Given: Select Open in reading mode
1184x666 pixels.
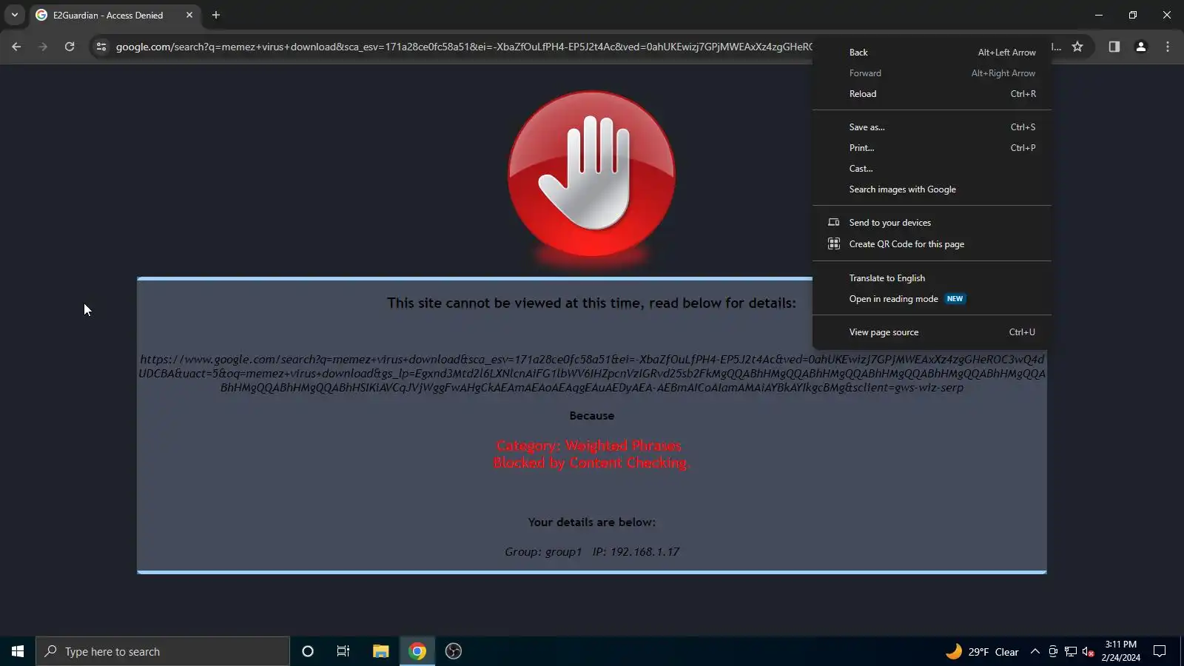Looking at the screenshot, I should [x=932, y=299].
